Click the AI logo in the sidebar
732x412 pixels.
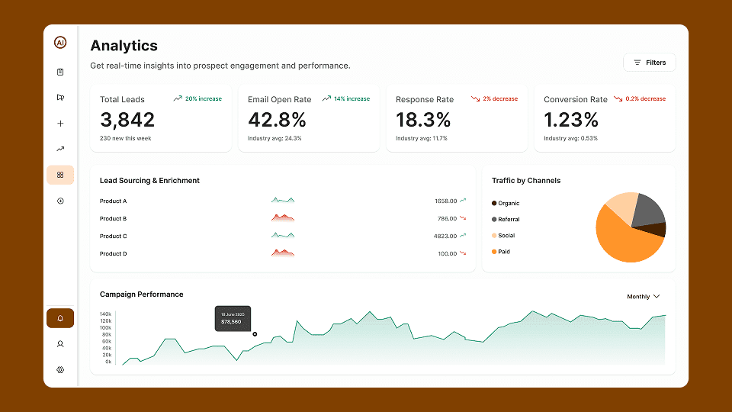tap(60, 43)
